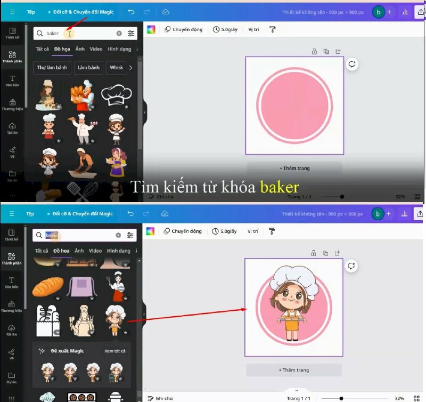Screen dimensions: 426x402
Task: Select the Vẽ draw tool in upper sidebar
Action: pyautogui.click(x=12, y=151)
